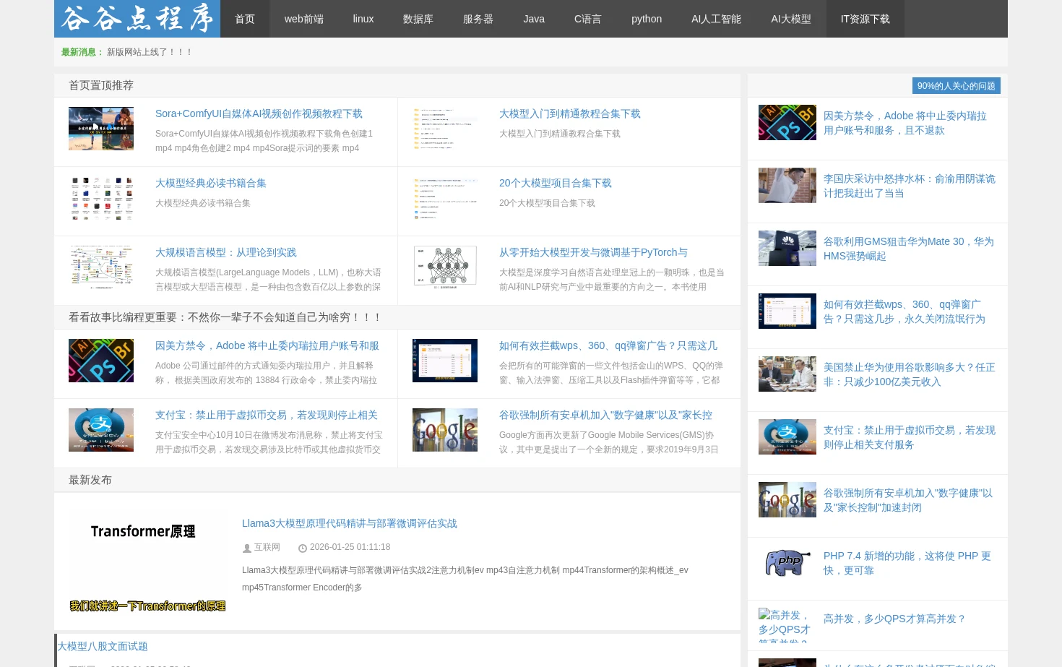Open the C语言 category
This screenshot has height=667, width=1062.
(x=587, y=19)
